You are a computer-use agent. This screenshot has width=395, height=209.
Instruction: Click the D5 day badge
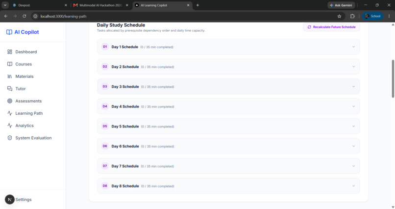pos(105,126)
